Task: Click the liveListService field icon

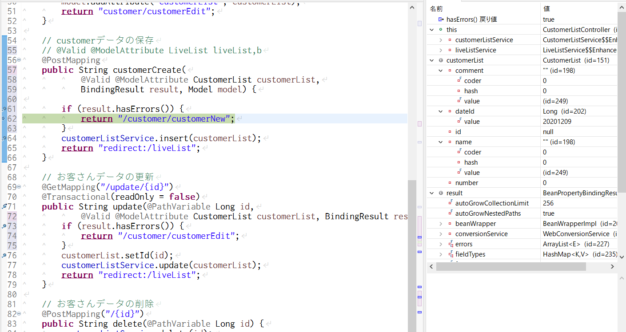Action: point(450,50)
